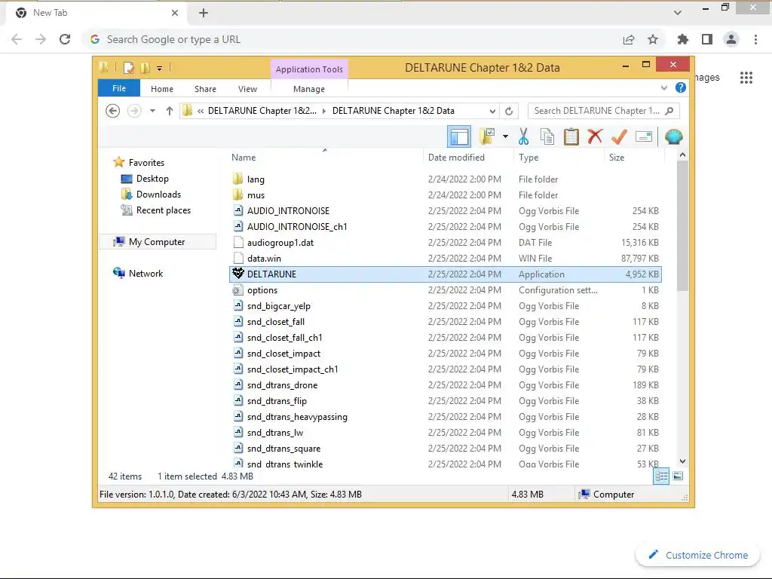772x579 pixels.
Task: Sort by the Type column header
Action: pyautogui.click(x=559, y=158)
